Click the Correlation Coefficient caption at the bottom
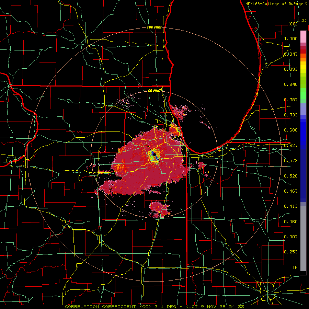Screen dimensions: 309x309 pyautogui.click(x=154, y=307)
